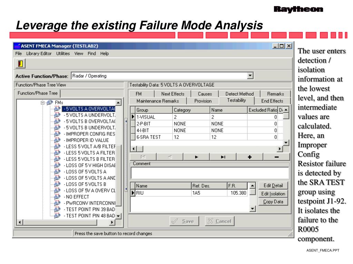The image size is (353, 264).
Task: Click the Category column header
Action: coord(191,110)
